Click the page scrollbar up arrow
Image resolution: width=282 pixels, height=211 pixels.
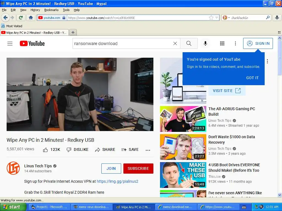tap(280, 38)
